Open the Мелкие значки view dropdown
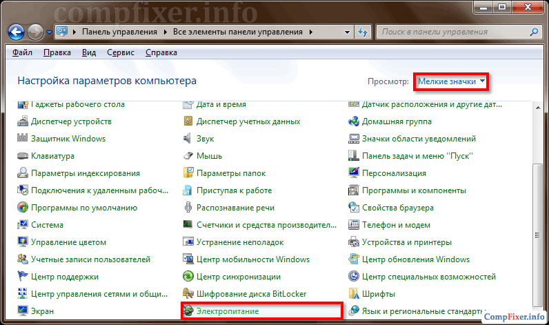549x325 pixels. [451, 81]
